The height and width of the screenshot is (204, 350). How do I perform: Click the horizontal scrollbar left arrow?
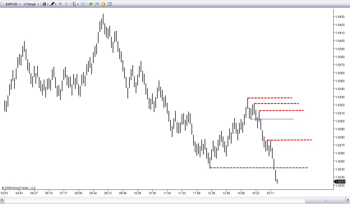click(x=2, y=200)
